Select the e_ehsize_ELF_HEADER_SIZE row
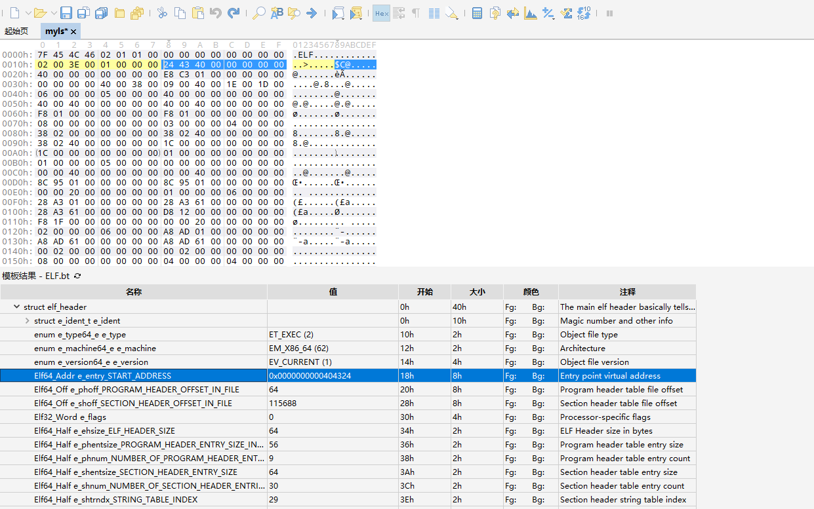Viewport: 814px width, 509px height. (x=348, y=430)
